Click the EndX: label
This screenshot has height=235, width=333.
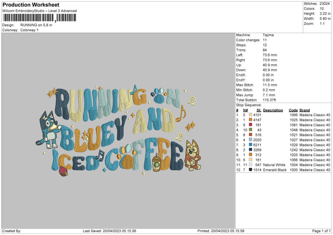coord(241,75)
